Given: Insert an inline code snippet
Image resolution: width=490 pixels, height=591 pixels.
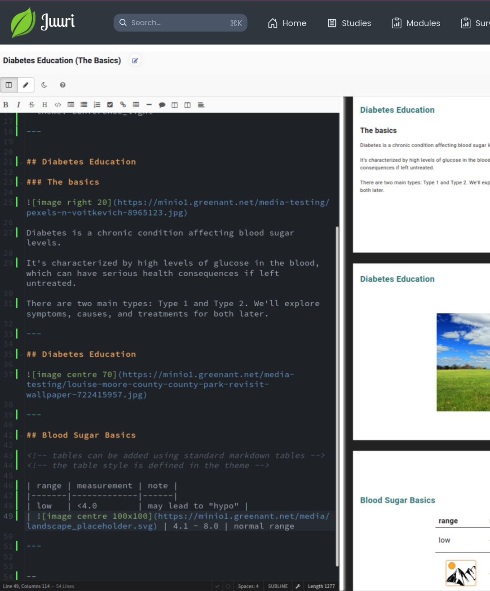Looking at the screenshot, I should (x=57, y=105).
